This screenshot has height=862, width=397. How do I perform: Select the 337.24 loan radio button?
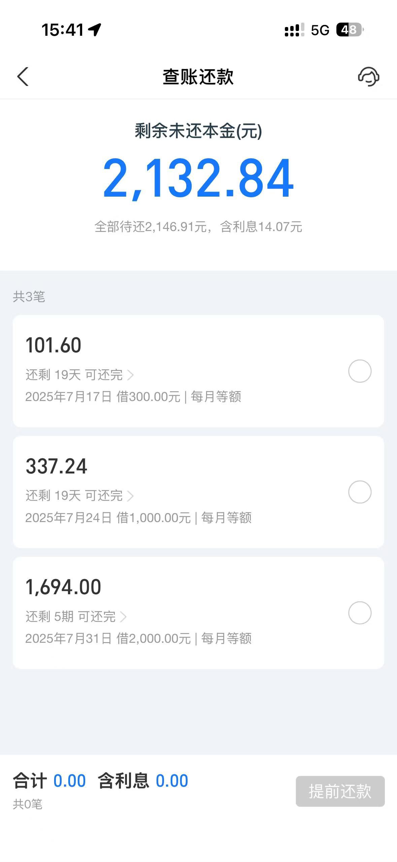coord(360,492)
